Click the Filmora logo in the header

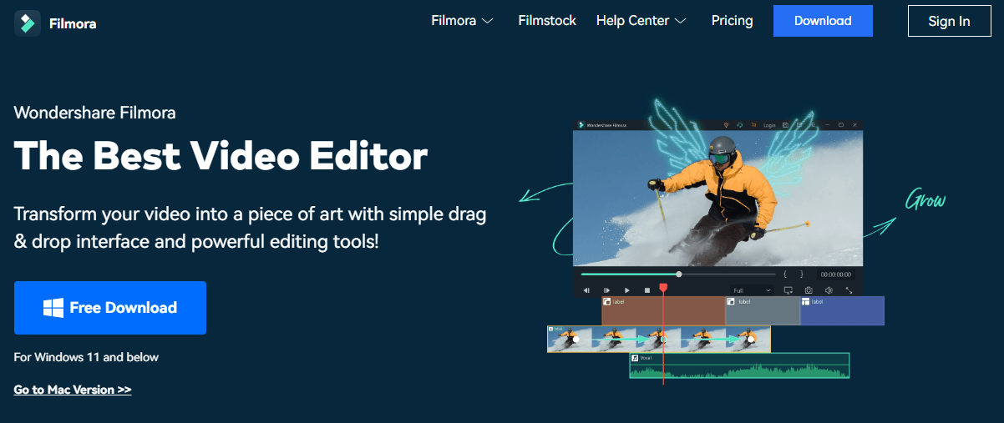tap(56, 23)
